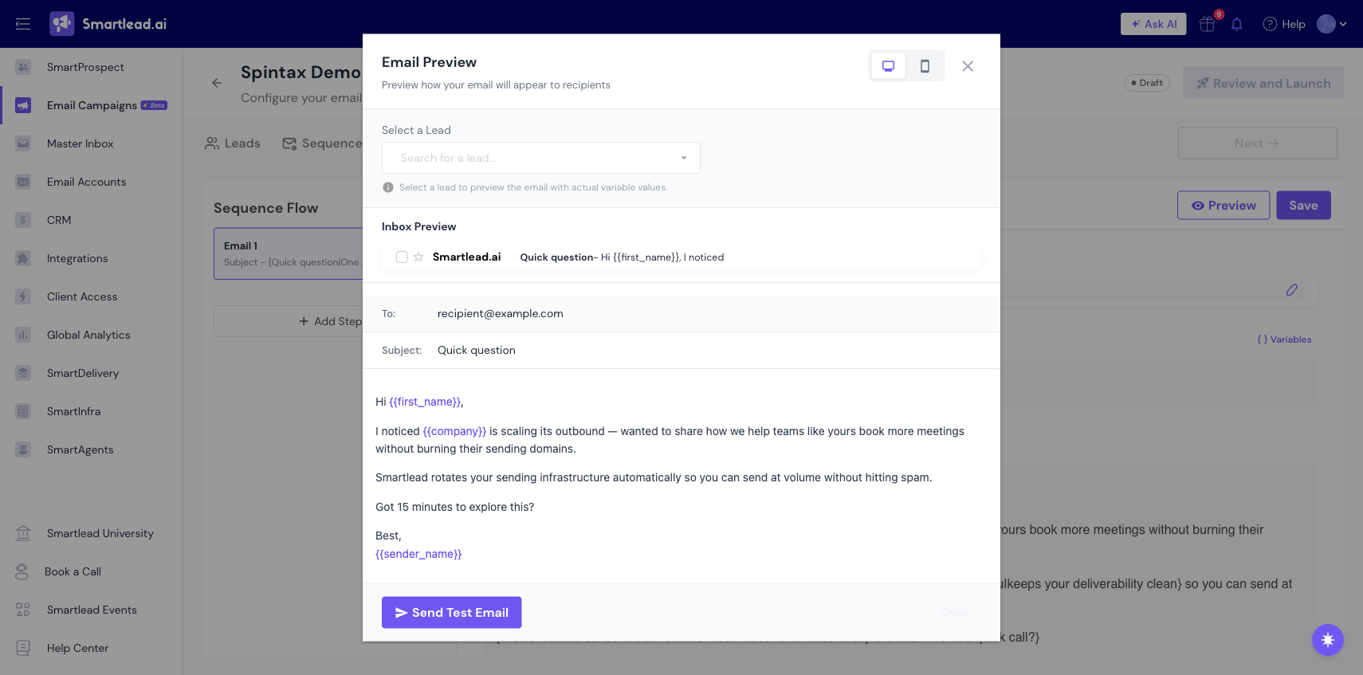Close the Email Preview dialog
1363x675 pixels.
click(968, 66)
